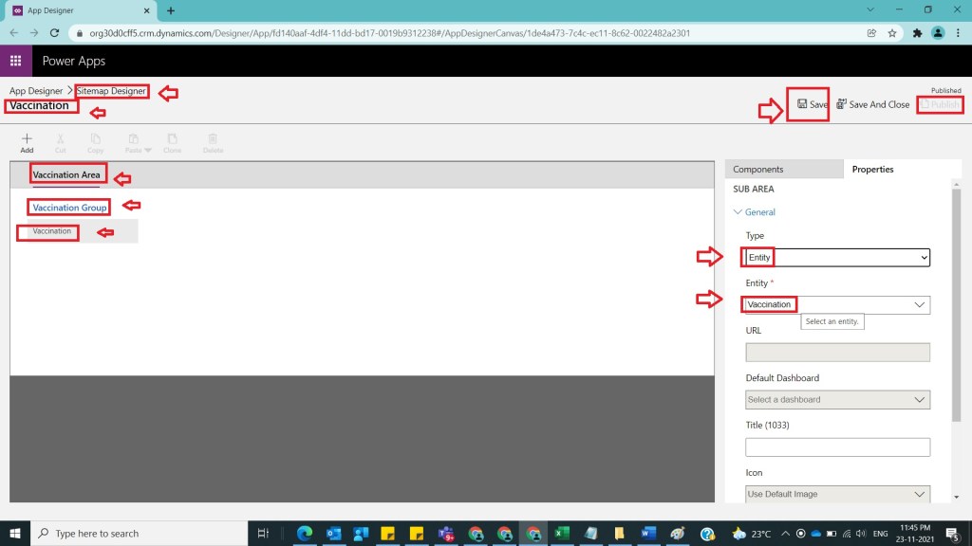Click the App Designer breadcrumb link

[x=36, y=91]
